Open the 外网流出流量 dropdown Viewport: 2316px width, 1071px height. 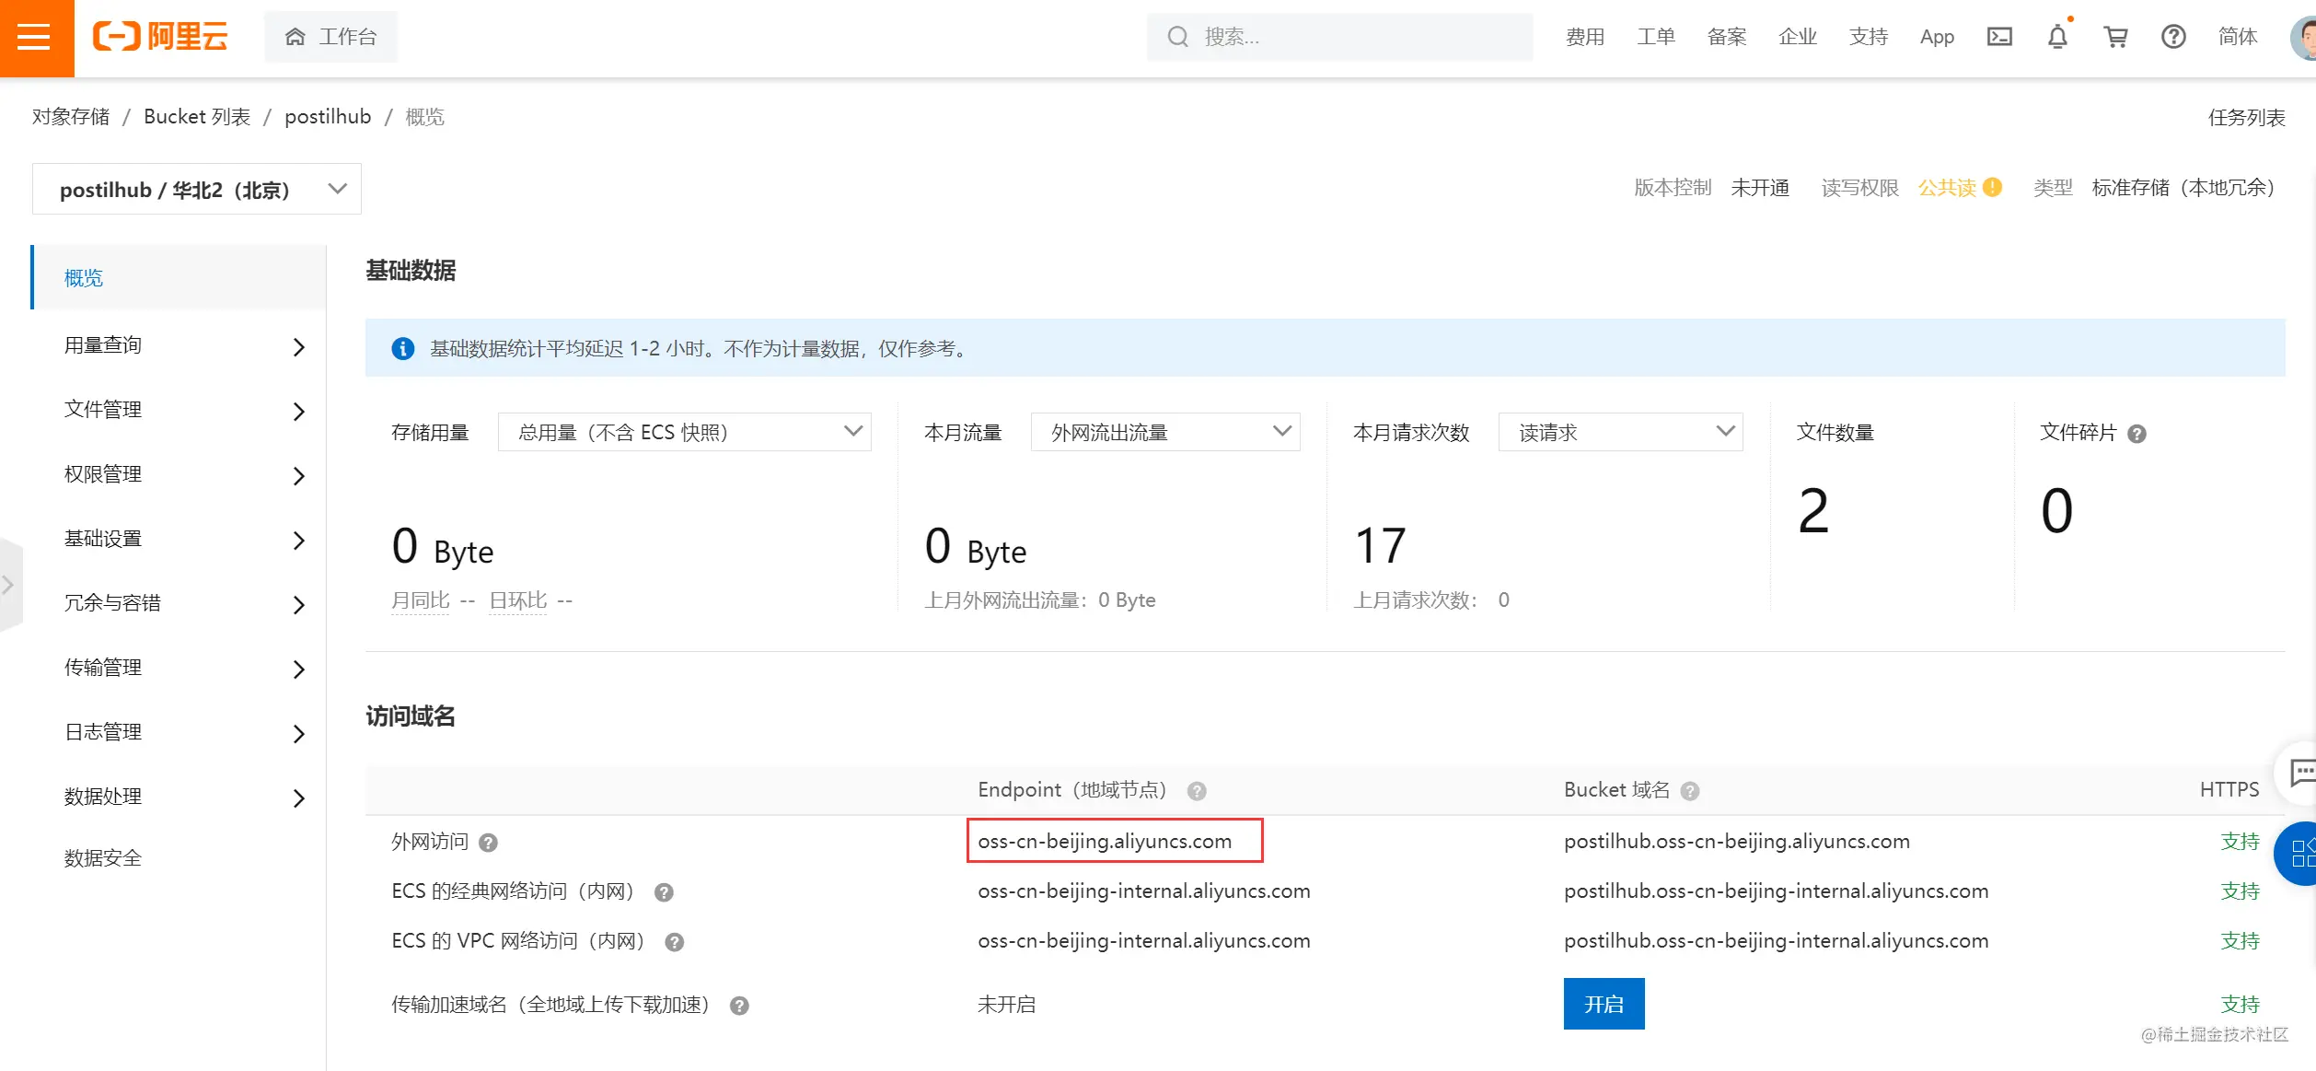click(x=1165, y=432)
